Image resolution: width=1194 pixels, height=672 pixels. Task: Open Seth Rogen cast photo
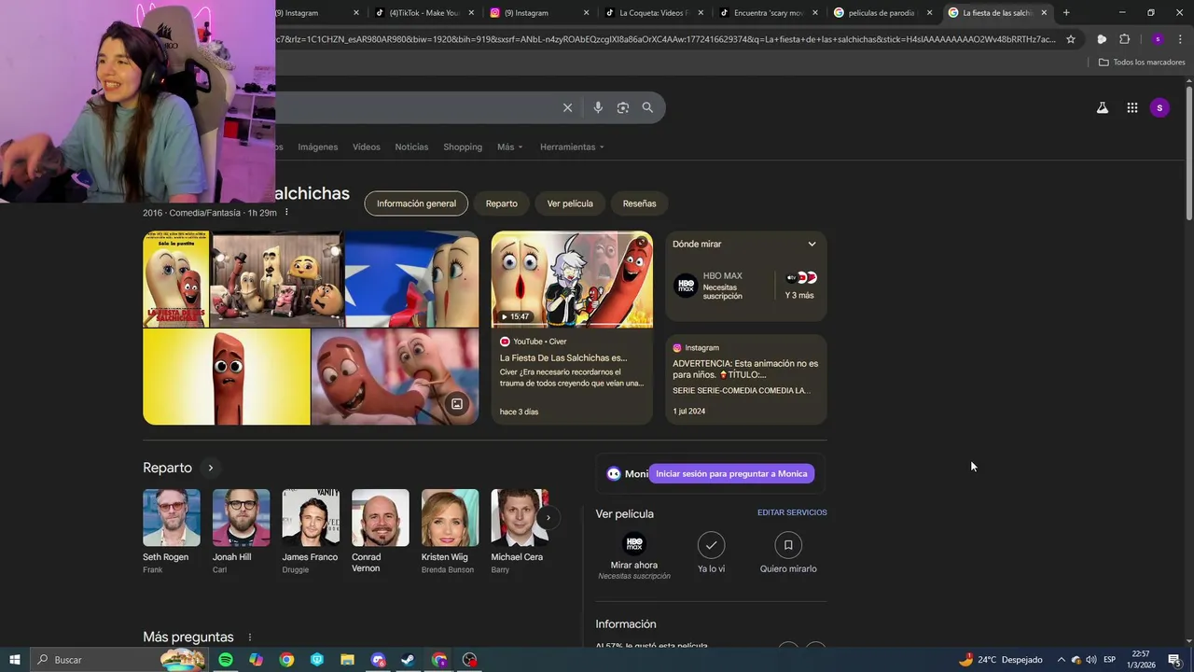click(172, 518)
